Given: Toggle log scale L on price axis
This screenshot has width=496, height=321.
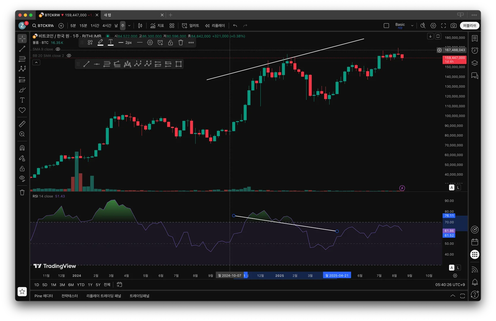Looking at the screenshot, I should (x=458, y=188).
